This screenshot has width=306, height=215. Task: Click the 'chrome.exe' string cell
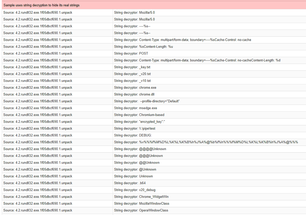[x=209, y=87]
